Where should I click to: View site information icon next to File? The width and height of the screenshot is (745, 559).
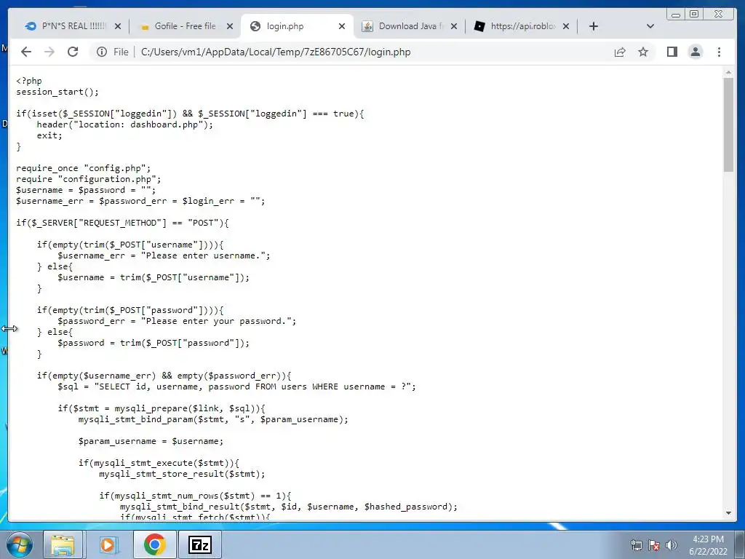click(102, 52)
